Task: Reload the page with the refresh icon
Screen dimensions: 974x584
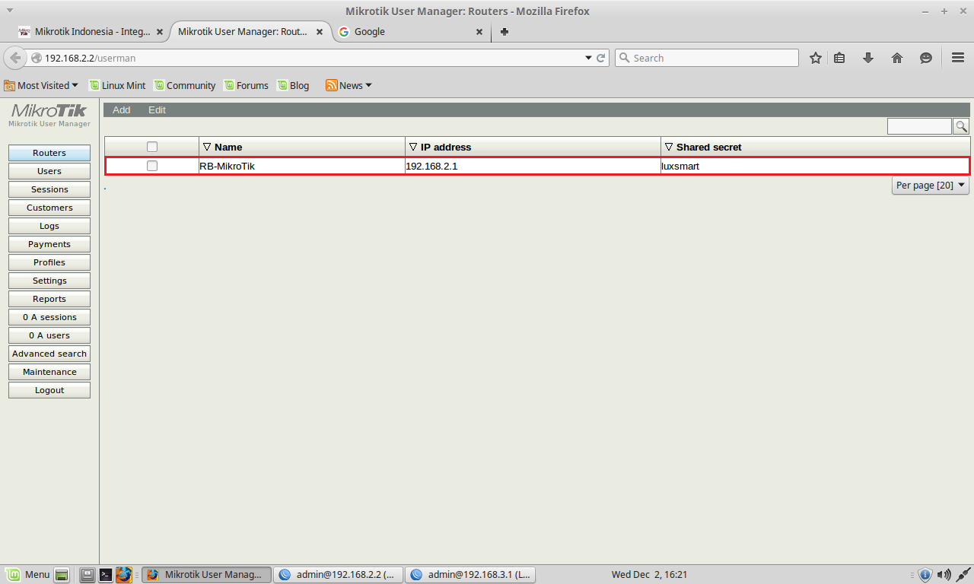Action: [x=601, y=58]
